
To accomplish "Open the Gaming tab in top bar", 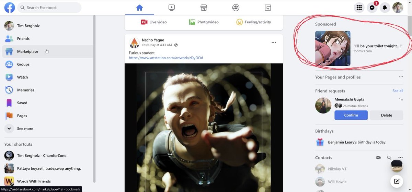I will pos(268,8).
